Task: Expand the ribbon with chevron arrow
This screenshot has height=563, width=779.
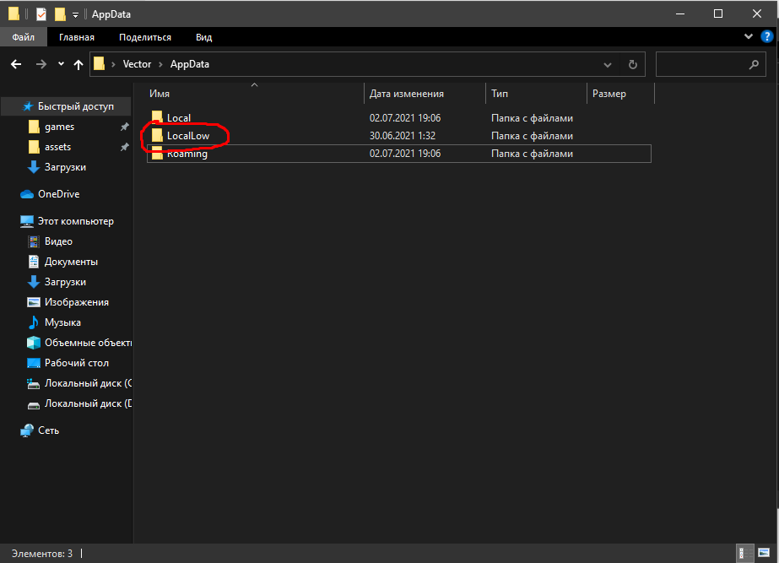Action: [749, 37]
